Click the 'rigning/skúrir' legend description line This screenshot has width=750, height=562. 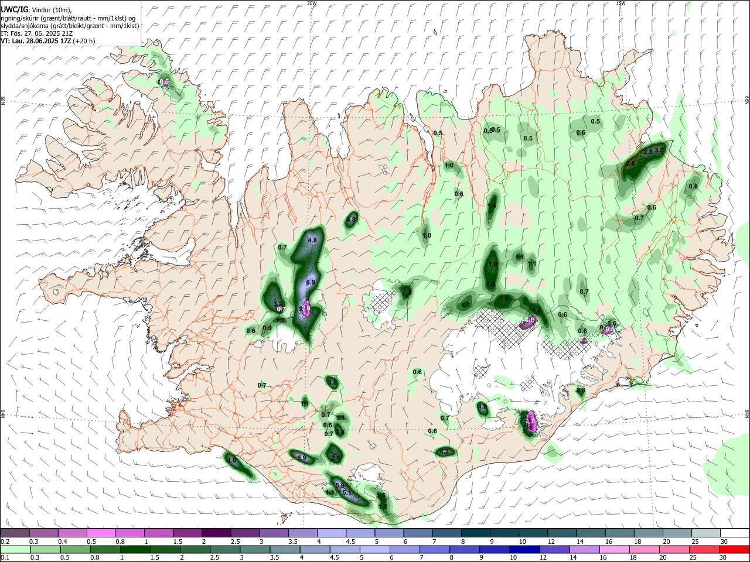point(68,18)
